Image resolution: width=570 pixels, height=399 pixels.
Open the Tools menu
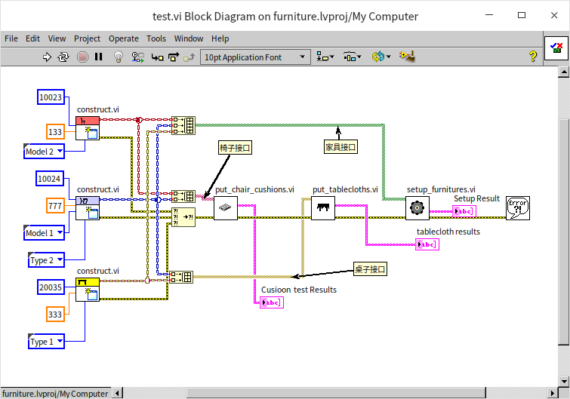pyautogui.click(x=156, y=38)
